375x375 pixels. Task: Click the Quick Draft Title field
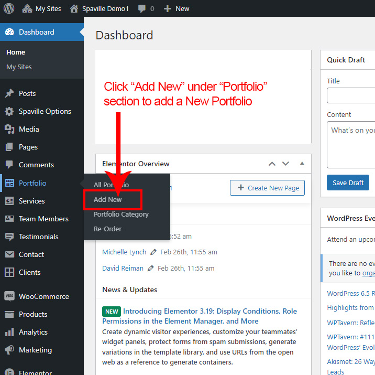point(351,95)
